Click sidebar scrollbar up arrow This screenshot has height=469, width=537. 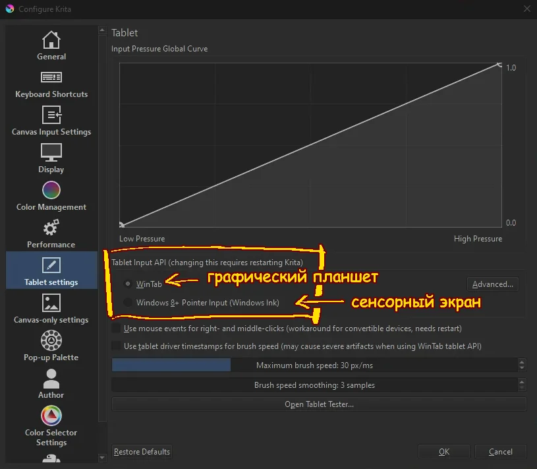pos(102,30)
